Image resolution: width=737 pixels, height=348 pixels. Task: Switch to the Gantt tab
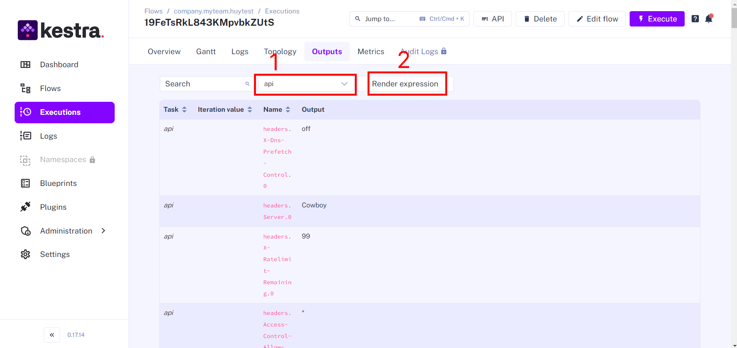click(x=206, y=51)
